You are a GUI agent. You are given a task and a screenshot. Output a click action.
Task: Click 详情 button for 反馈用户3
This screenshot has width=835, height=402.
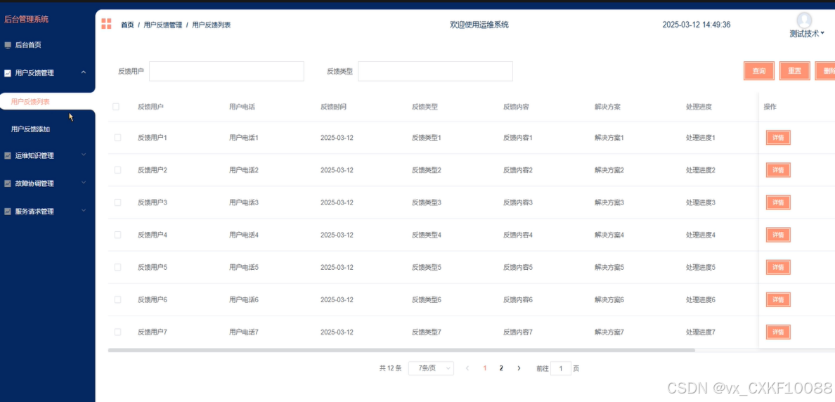pyautogui.click(x=778, y=202)
